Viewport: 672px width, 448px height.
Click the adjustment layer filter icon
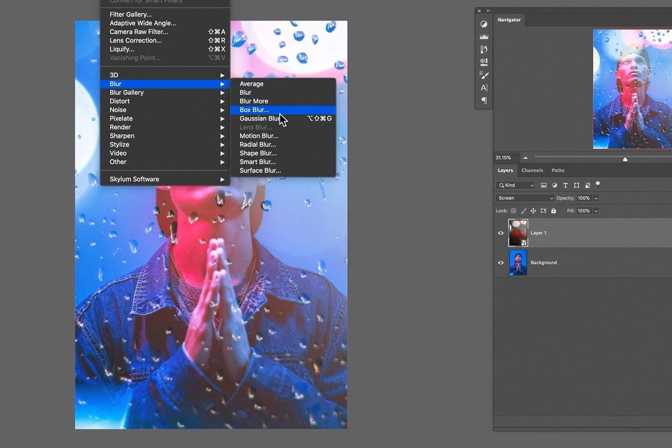554,185
